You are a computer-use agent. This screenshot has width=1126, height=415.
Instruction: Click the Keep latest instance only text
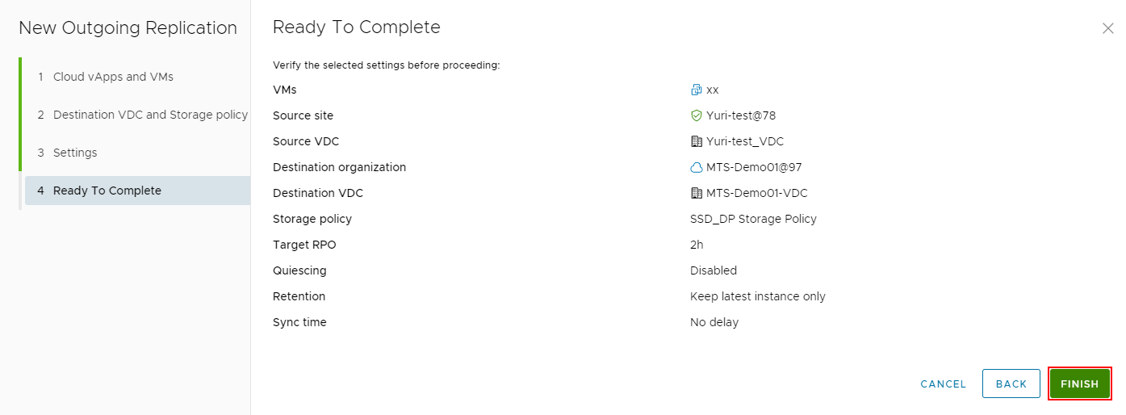(757, 296)
